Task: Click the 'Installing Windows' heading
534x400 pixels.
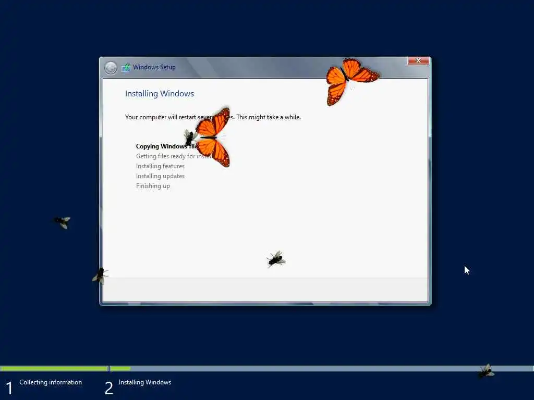Action: [x=160, y=94]
